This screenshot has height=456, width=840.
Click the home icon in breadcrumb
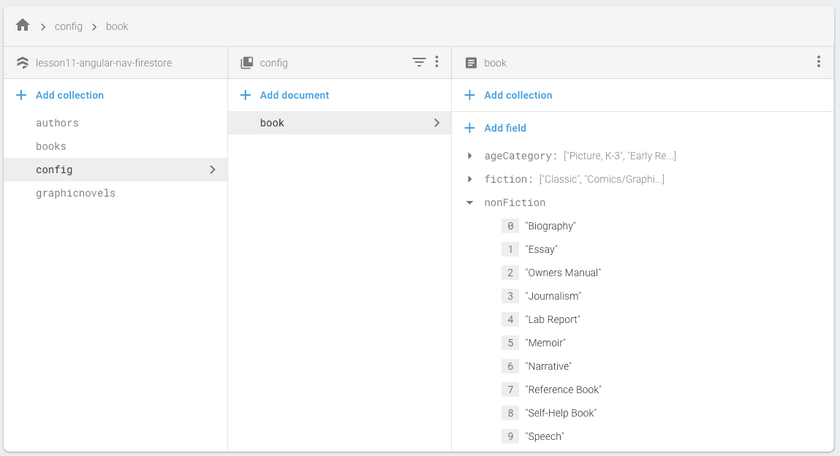pyautogui.click(x=23, y=26)
